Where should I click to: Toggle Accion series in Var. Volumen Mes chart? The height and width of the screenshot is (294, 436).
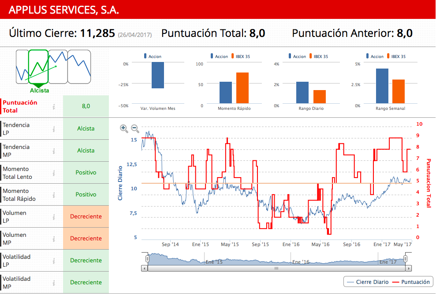(x=153, y=56)
